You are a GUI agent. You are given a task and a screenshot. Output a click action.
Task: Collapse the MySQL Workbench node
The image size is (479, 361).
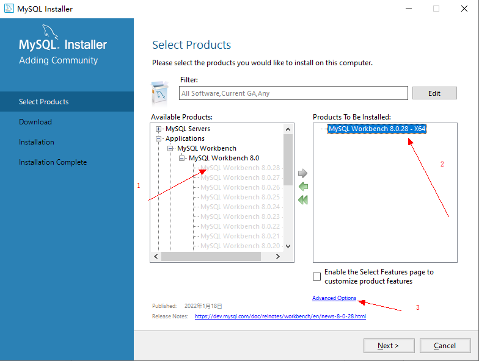(170, 149)
